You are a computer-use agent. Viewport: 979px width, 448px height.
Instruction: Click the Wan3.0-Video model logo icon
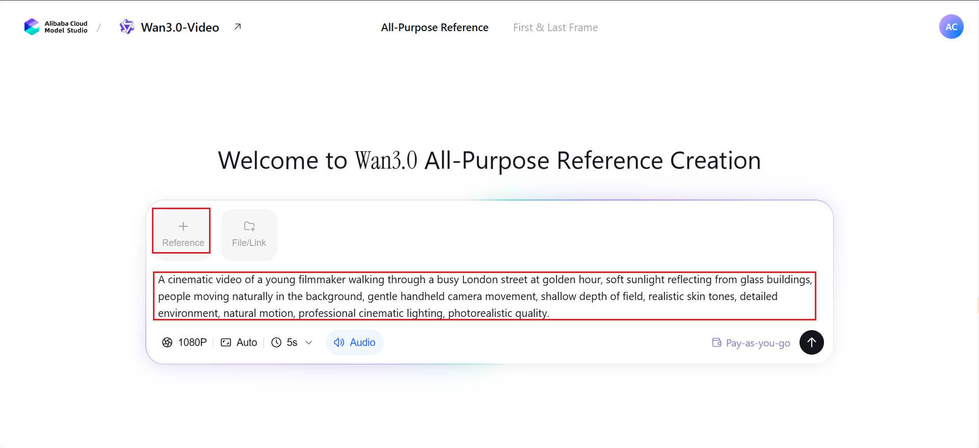point(126,27)
